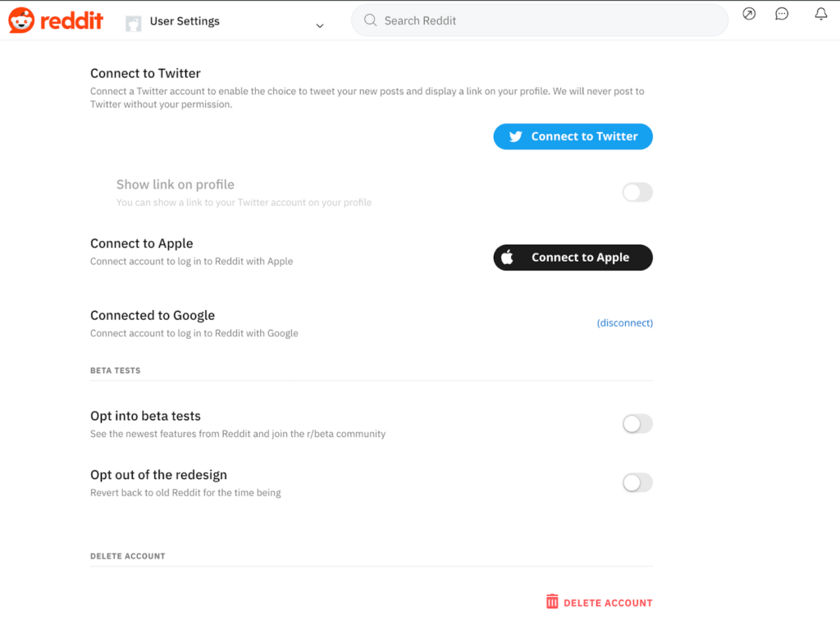The width and height of the screenshot is (840, 634).
Task: Click the Twitter bird icon on connect button
Action: tap(515, 136)
